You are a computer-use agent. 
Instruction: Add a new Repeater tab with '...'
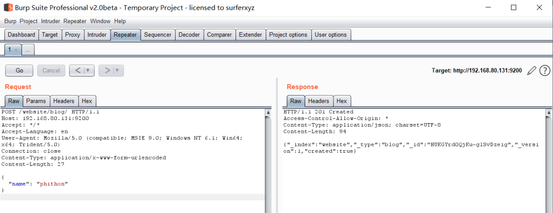28,50
